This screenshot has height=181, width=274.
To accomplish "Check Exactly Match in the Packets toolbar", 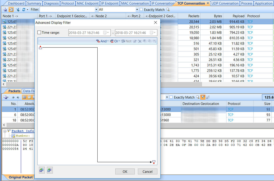I will click(x=171, y=97).
